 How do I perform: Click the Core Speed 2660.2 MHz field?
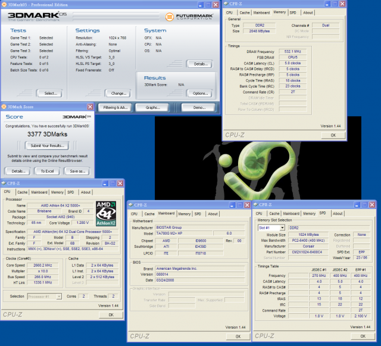tap(42, 265)
